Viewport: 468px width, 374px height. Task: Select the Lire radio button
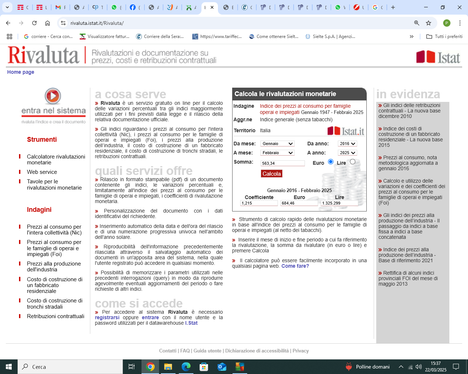point(352,162)
